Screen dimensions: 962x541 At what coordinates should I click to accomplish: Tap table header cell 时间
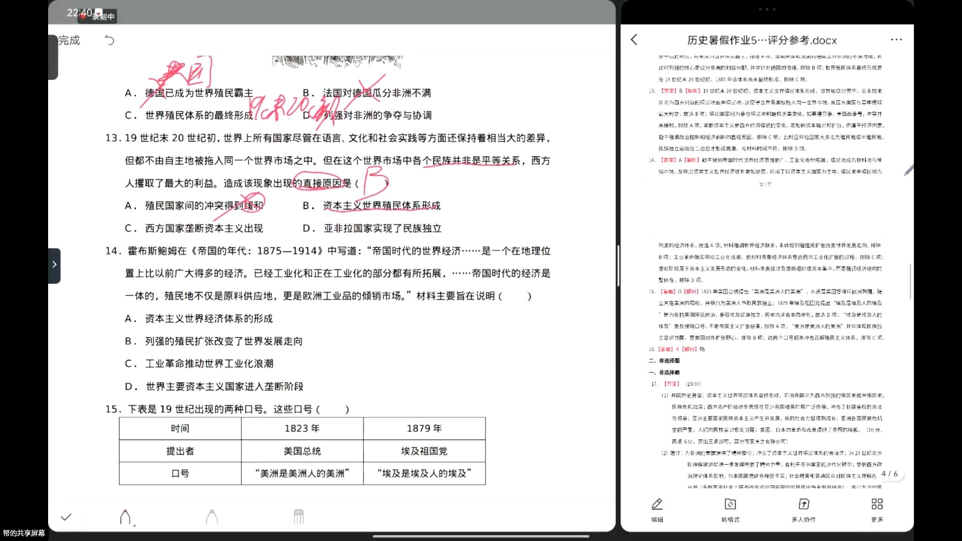180,429
